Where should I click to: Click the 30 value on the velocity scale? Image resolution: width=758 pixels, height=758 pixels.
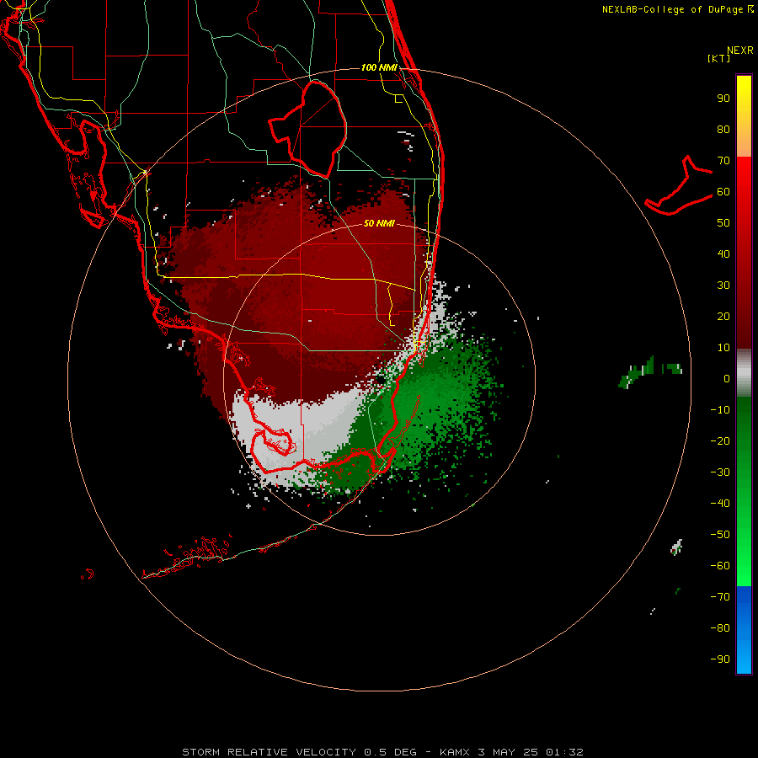pyautogui.click(x=723, y=286)
